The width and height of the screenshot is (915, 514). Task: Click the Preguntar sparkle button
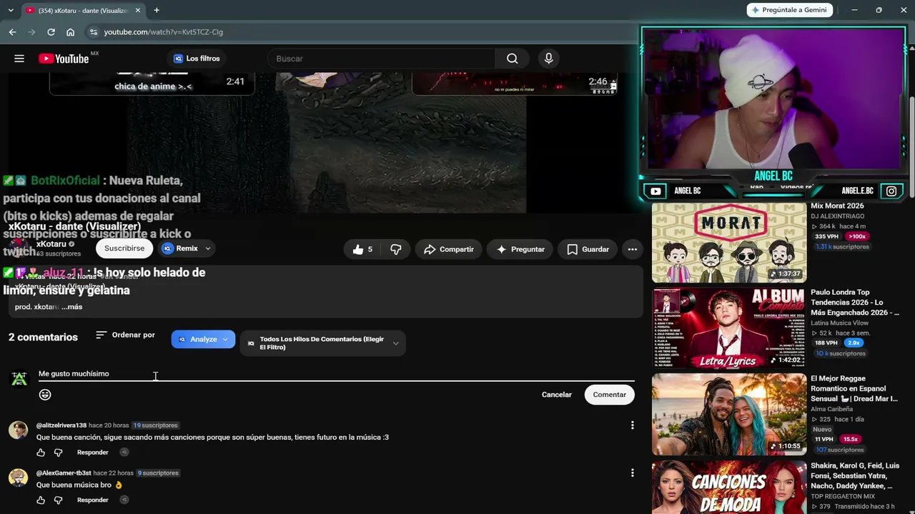[x=520, y=249]
